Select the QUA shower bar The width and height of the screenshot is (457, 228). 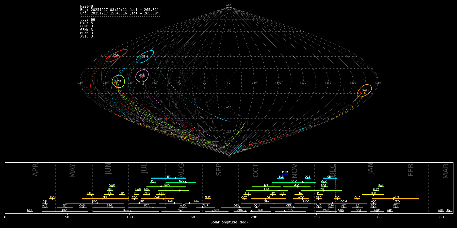[x=357, y=199]
